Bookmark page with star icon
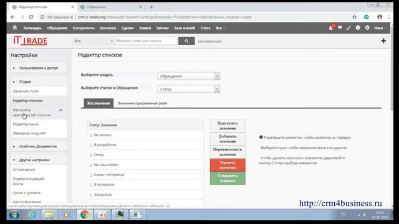This screenshot has height=224, width=399. pos(355,17)
